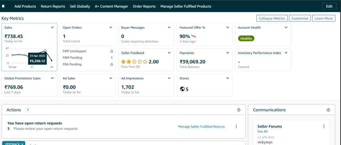The image size is (341, 145).
Task: Open Seller Forums three-dot menu
Action: 324,126
